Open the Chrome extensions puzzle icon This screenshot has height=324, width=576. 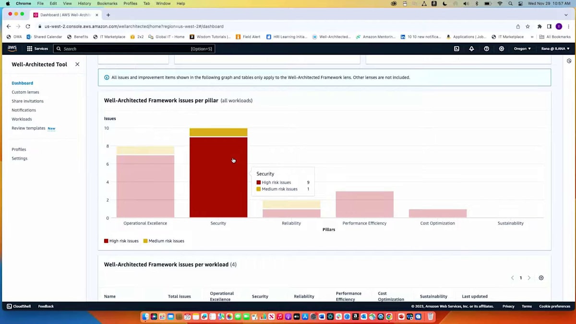click(540, 26)
